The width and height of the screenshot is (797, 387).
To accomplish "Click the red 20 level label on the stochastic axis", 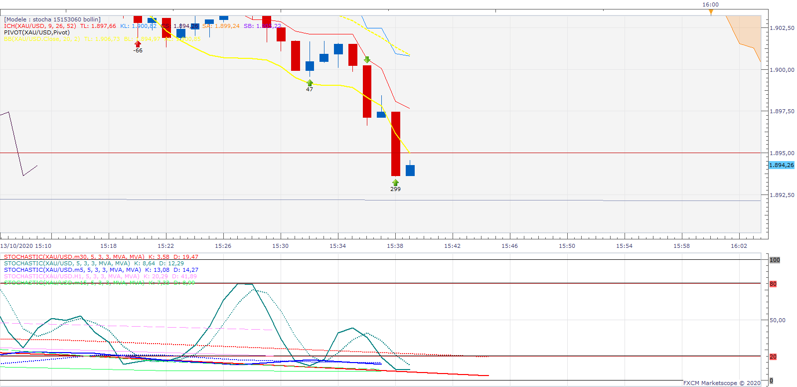I will (x=773, y=357).
